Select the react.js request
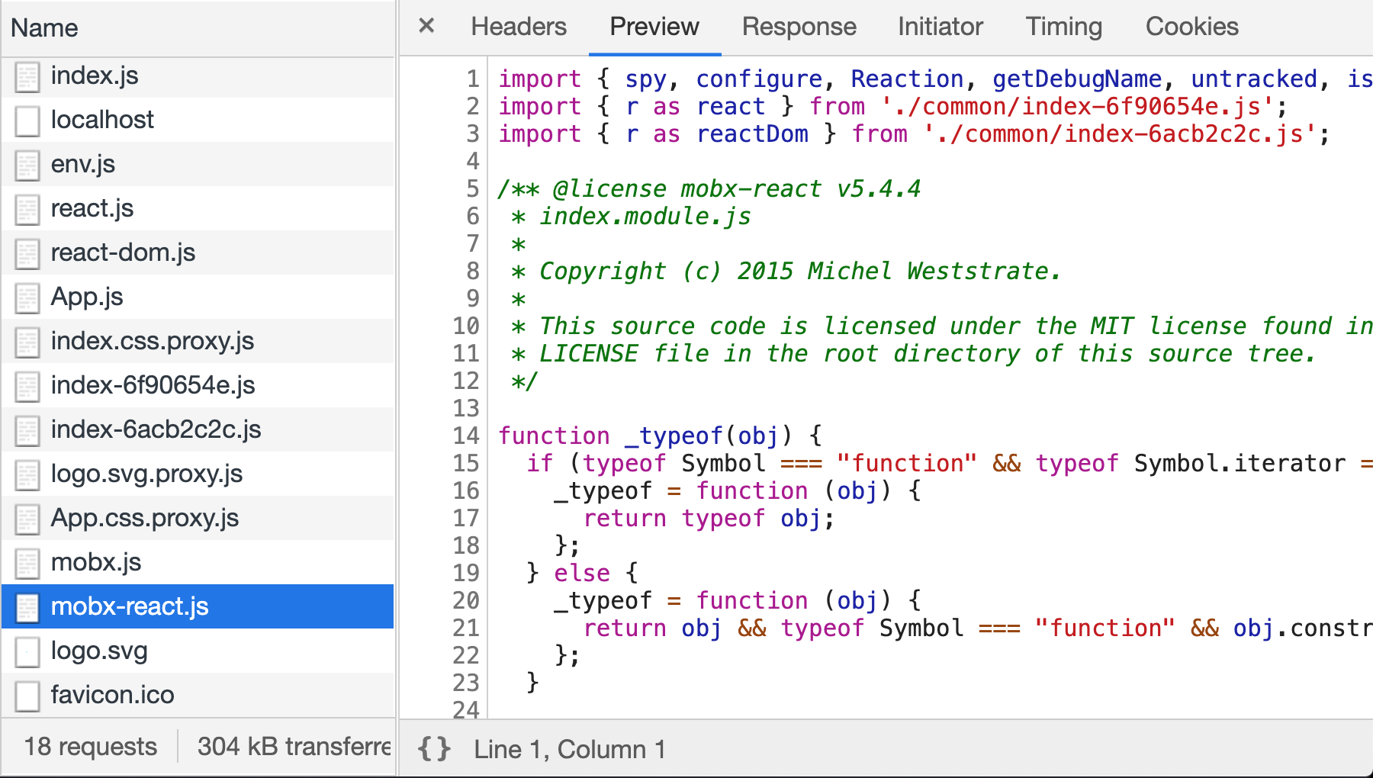Screen dimensions: 1373x778 (x=198, y=208)
